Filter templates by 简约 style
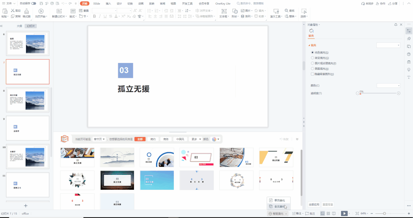413x218 pixels. (153, 139)
